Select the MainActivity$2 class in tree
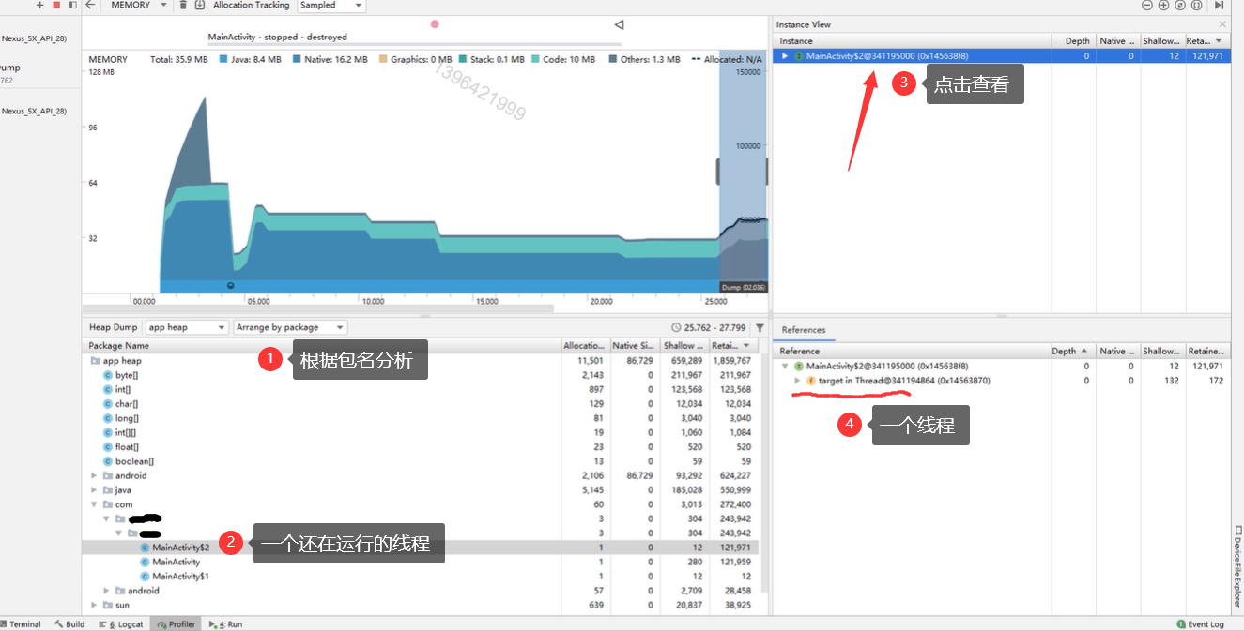This screenshot has width=1244, height=631. tap(420, 548)
